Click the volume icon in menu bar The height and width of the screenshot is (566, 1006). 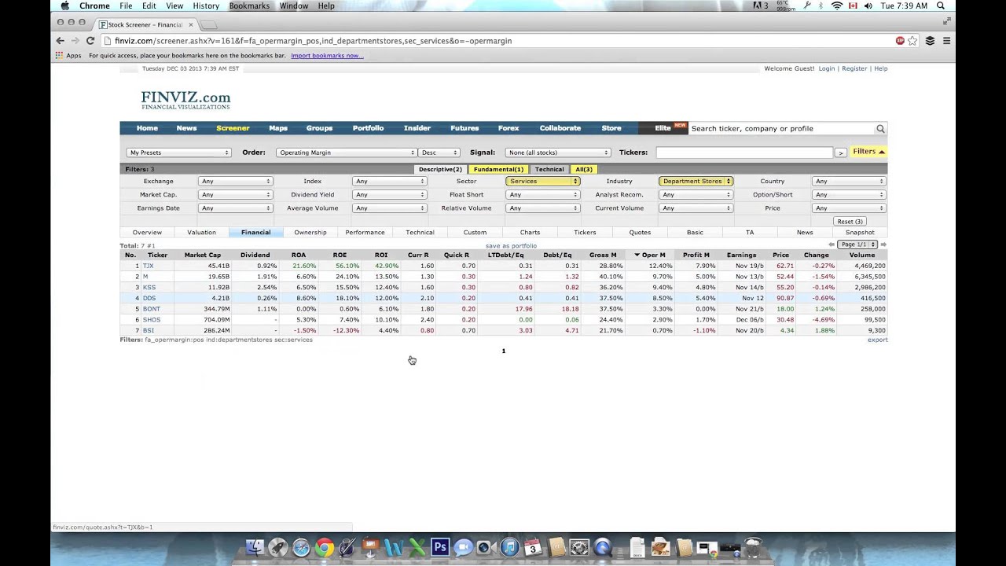(x=868, y=6)
